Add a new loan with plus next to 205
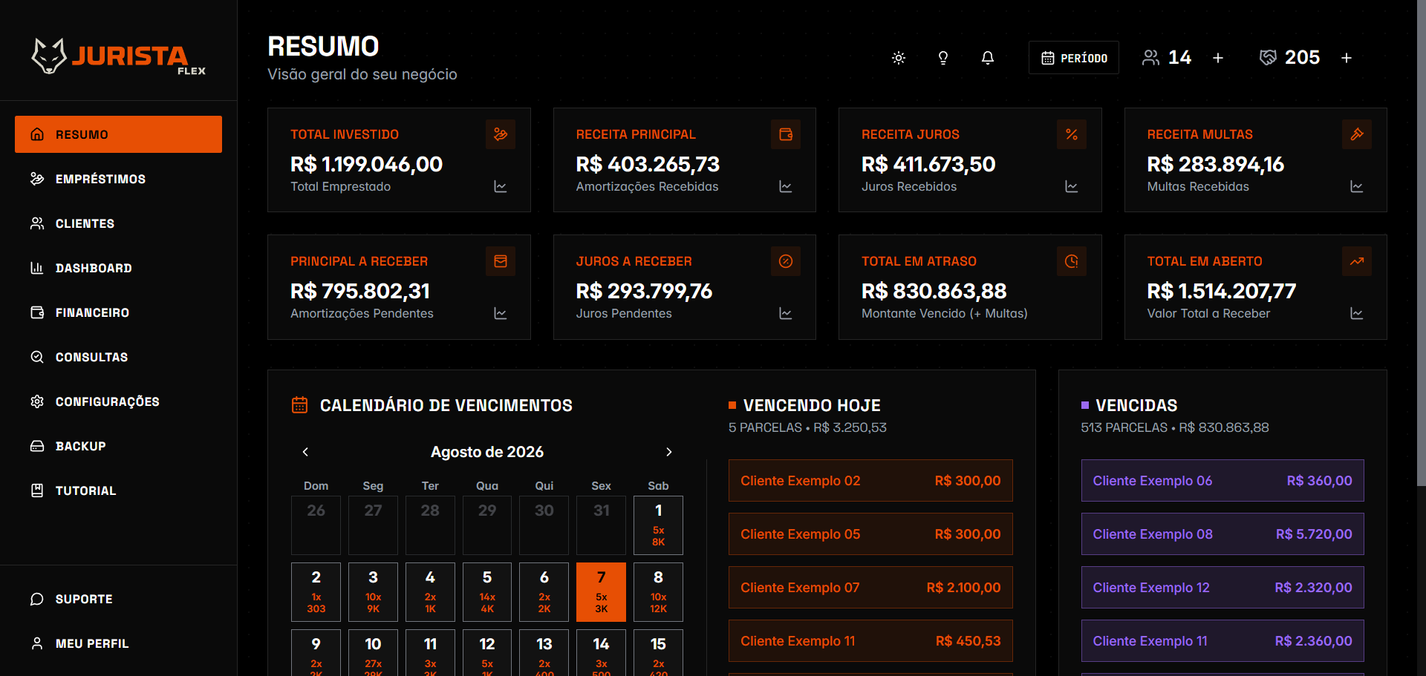 [1347, 58]
